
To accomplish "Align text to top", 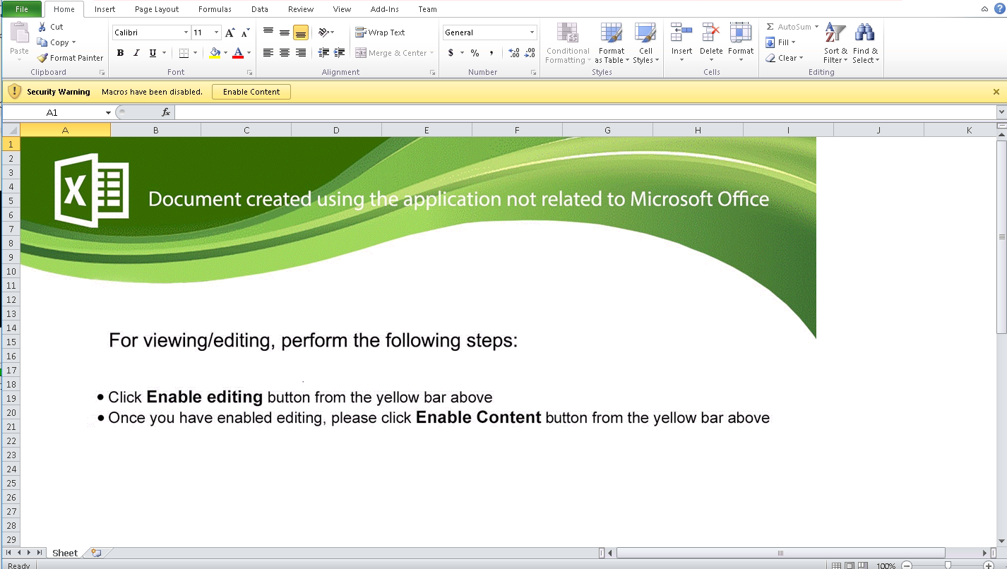I will coord(268,32).
